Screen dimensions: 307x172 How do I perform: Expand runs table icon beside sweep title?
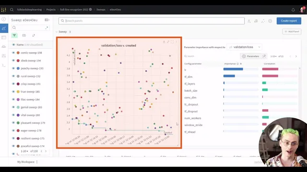(x=47, y=20)
